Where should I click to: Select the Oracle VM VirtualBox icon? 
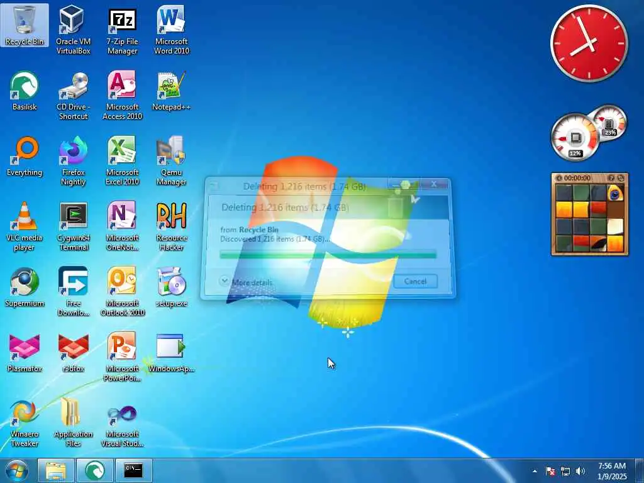[x=73, y=30]
